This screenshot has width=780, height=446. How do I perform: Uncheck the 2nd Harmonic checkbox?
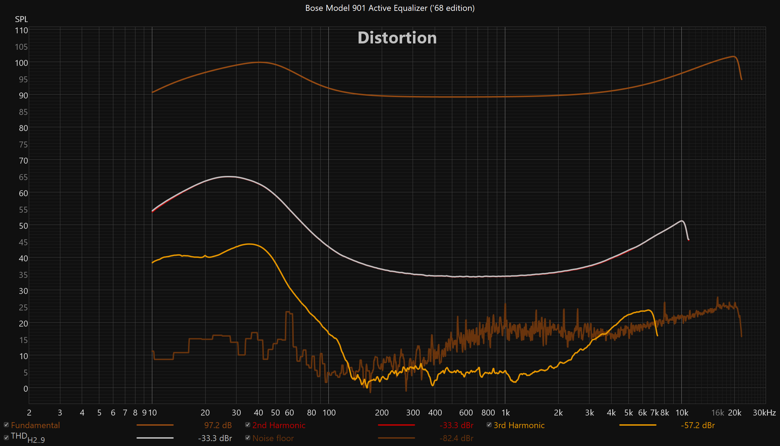point(248,425)
